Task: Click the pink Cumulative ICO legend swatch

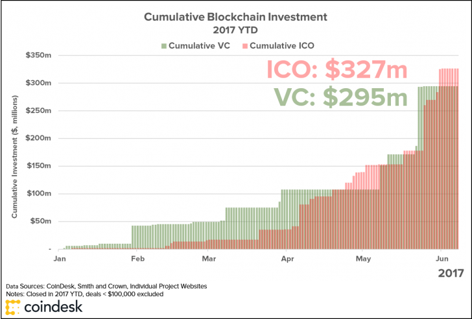Action: click(x=245, y=46)
